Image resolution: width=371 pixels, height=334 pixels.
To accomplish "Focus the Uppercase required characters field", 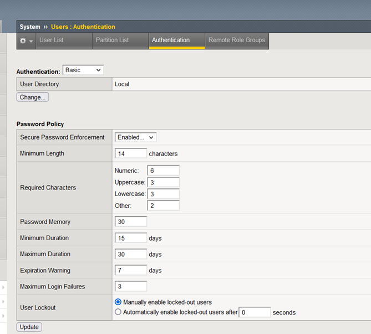I will pos(164,182).
